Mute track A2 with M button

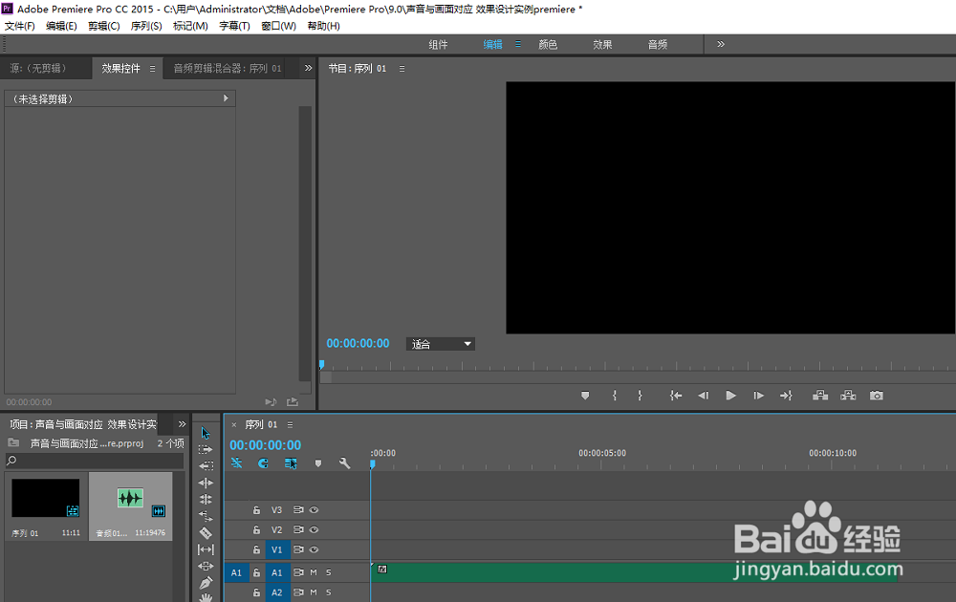tap(314, 592)
